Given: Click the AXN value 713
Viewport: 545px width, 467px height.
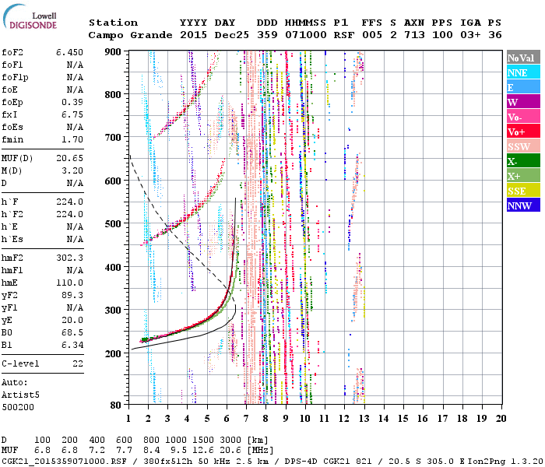Looking at the screenshot, I should tap(414, 35).
